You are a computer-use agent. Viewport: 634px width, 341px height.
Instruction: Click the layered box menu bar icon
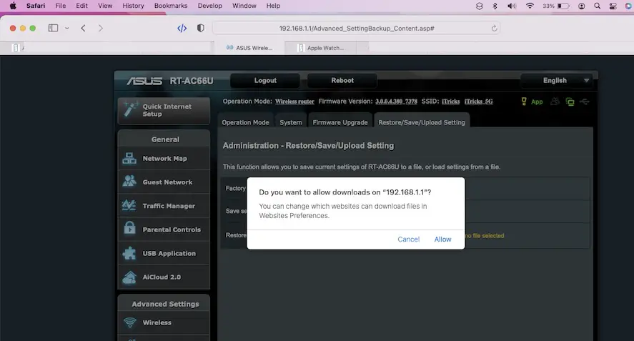tap(479, 6)
